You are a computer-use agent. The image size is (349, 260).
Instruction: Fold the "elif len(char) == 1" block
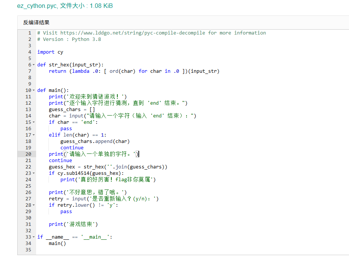tap(34, 135)
